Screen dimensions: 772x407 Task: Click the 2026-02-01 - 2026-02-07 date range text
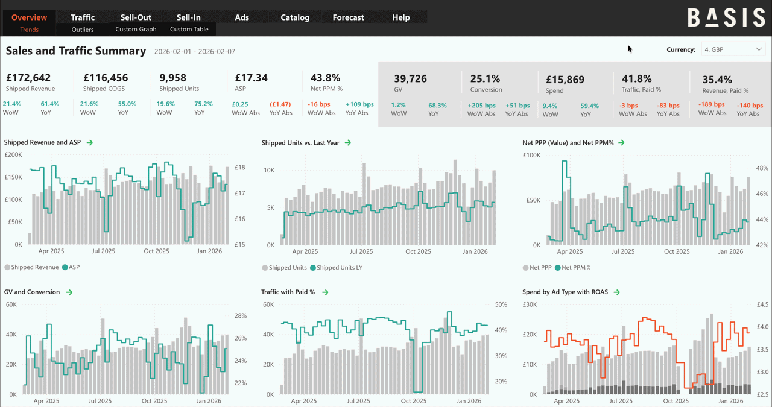tap(193, 51)
